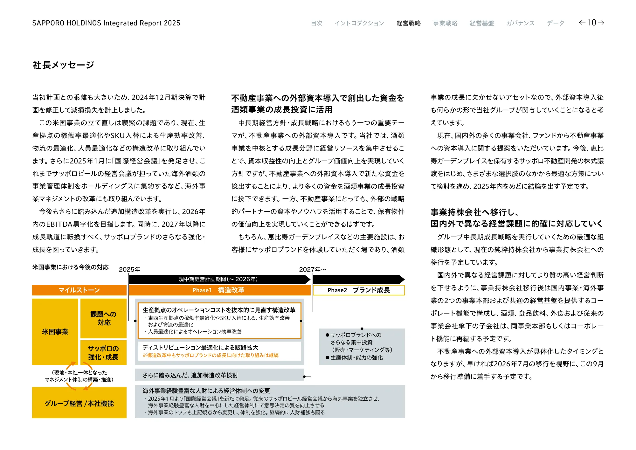Image resolution: width=636 pixels, height=450 pixels.
Task: Select the Phase2 ブランド成長 box
Action: click(x=358, y=290)
